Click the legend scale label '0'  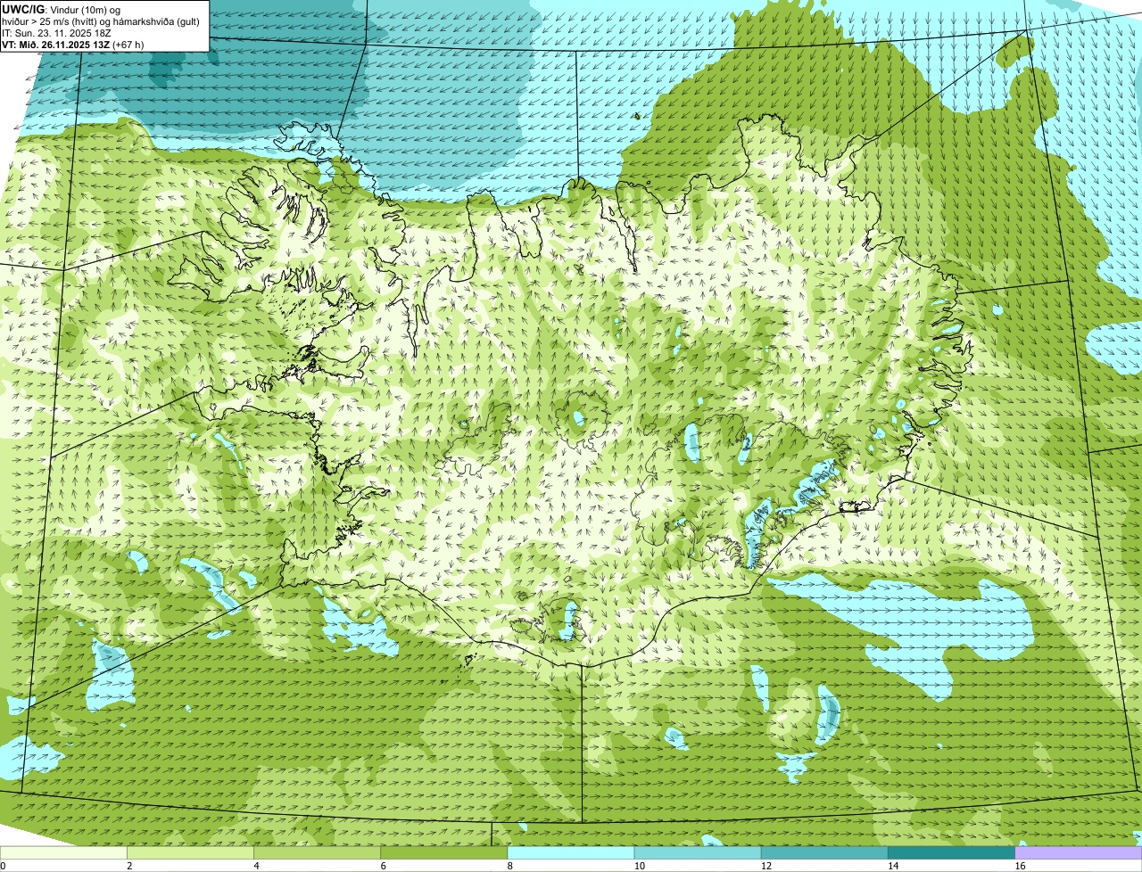point(3,866)
